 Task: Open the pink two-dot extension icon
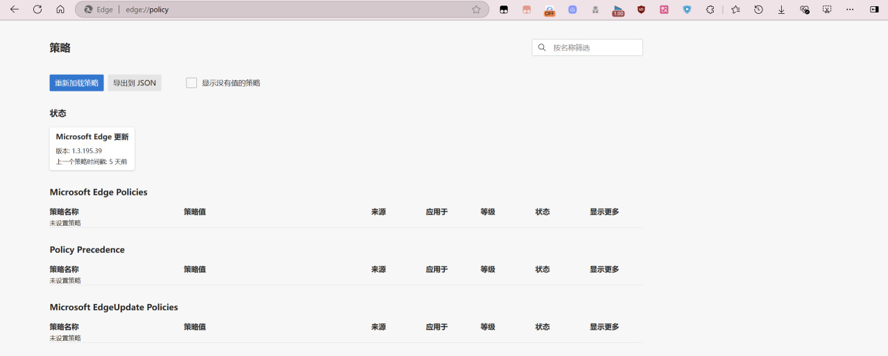tap(527, 10)
